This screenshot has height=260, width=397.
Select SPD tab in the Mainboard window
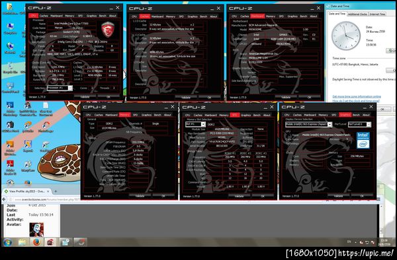281,16
